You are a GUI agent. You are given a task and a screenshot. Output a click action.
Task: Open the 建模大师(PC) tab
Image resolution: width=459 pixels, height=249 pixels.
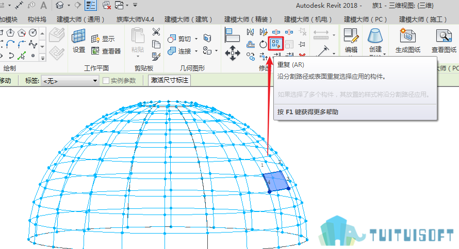point(365,19)
